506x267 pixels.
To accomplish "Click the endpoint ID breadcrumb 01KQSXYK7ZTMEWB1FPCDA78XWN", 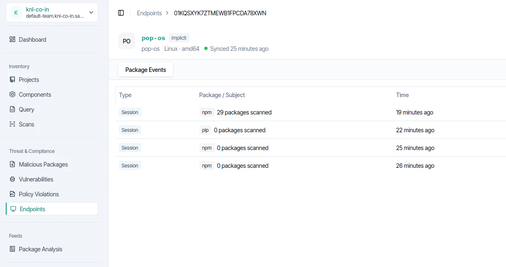I will pos(220,13).
